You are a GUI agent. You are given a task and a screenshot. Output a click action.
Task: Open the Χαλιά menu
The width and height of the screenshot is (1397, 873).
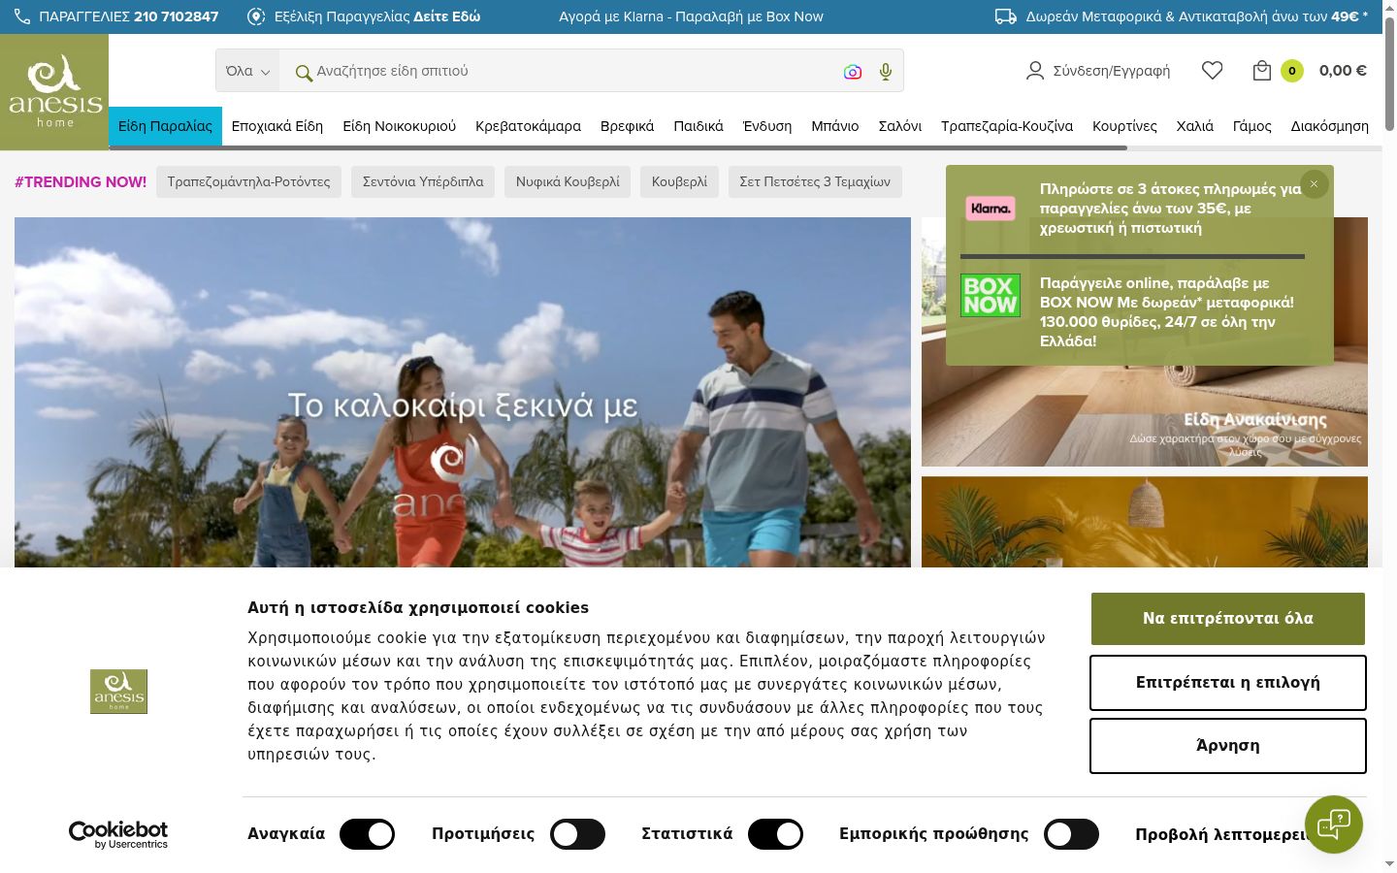1195,126
